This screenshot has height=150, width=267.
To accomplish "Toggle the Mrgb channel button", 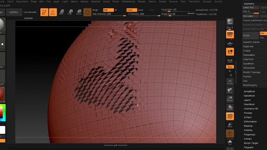I will [x=96, y=10].
